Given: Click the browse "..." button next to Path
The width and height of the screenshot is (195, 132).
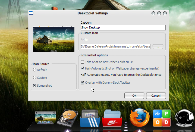Looking at the screenshot, I should (158, 46).
